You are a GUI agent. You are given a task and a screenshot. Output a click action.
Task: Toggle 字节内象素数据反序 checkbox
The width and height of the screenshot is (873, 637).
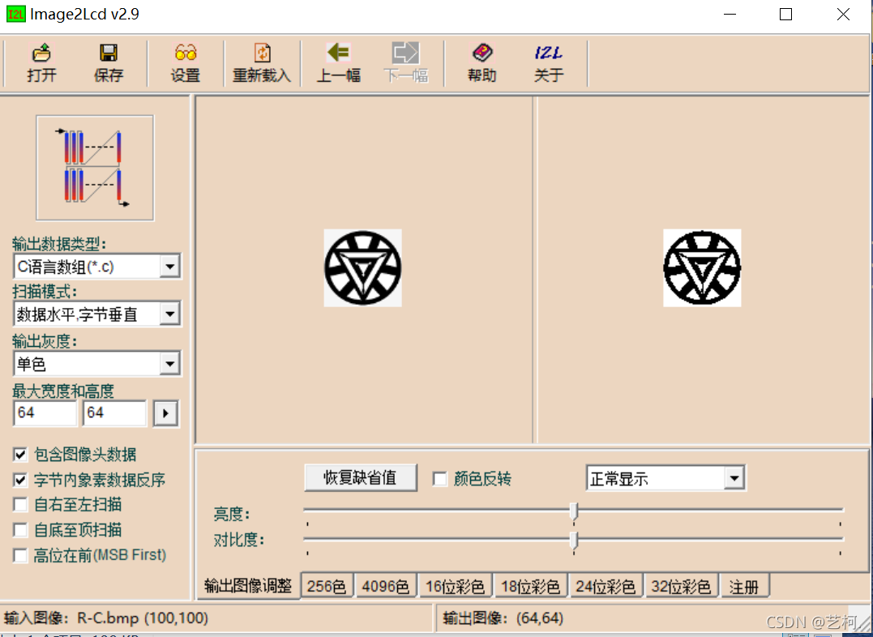[x=20, y=480]
